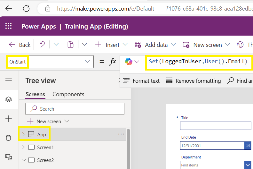This screenshot has height=169, width=253.
Task: Open the Media icon in left rail
Action: click(9, 157)
